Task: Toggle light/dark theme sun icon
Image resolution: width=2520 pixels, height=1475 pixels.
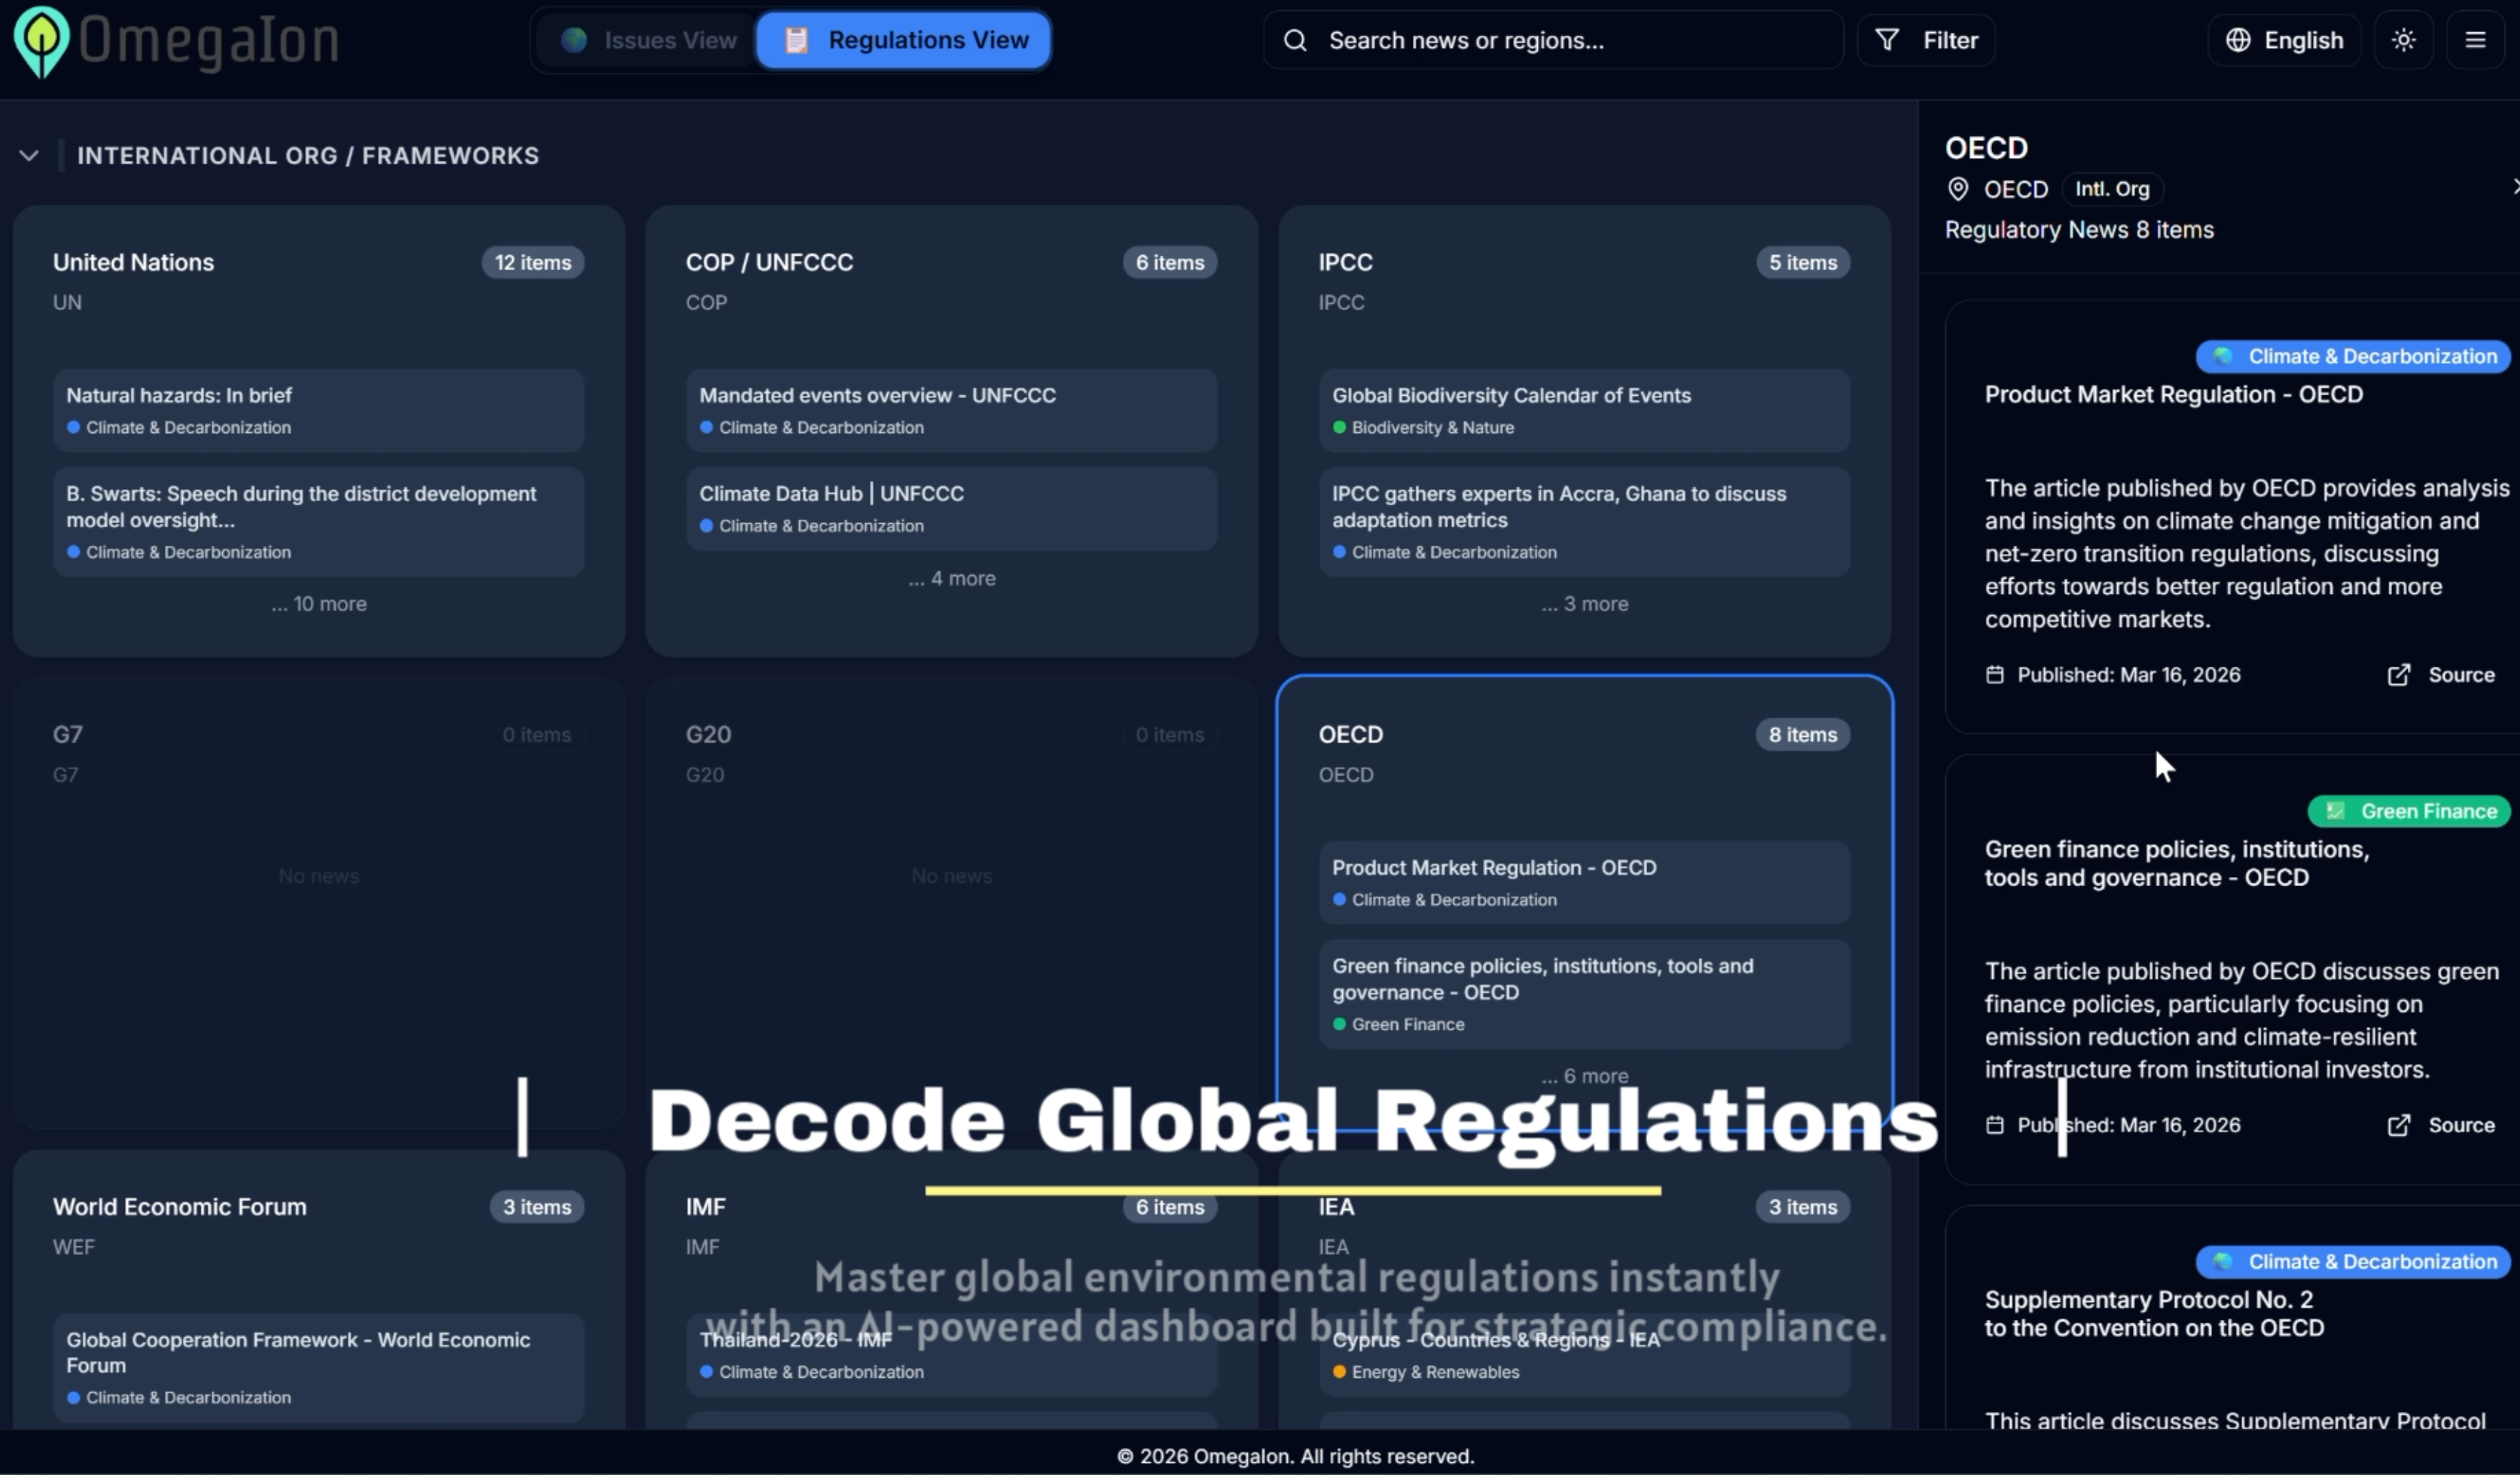Action: click(2403, 40)
